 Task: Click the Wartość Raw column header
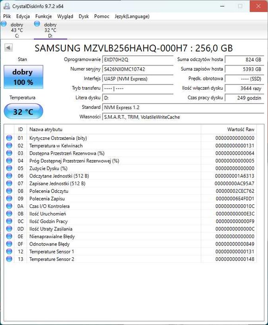(x=229, y=130)
